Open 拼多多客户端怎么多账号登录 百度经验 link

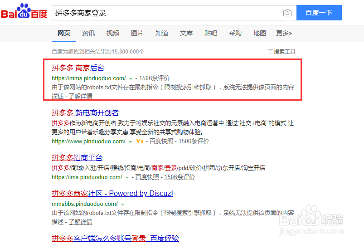116,238
